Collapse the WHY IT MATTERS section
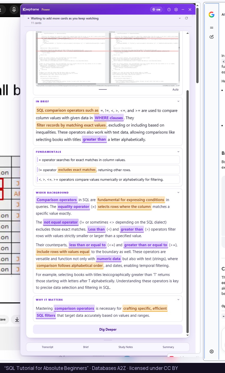This screenshot has width=225, height=373. 178,300
